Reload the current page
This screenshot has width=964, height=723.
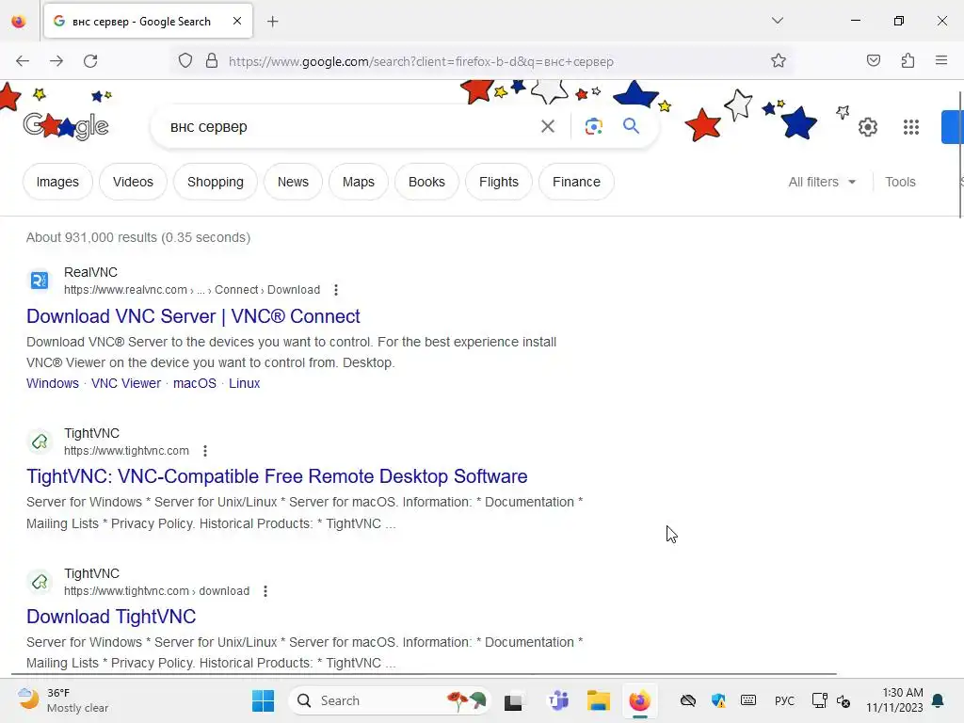coord(90,61)
